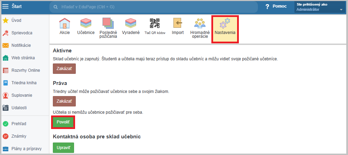Click the Suplovanie person icon
The image size is (348, 155).
[6, 95]
